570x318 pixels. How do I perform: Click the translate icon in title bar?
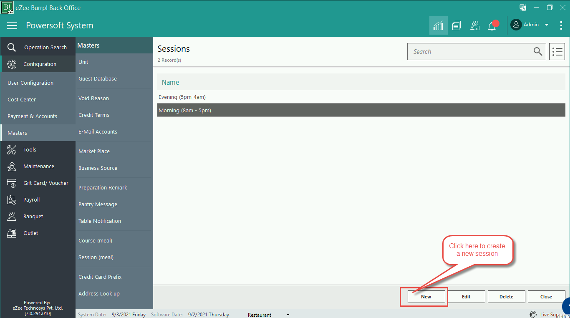pyautogui.click(x=522, y=8)
